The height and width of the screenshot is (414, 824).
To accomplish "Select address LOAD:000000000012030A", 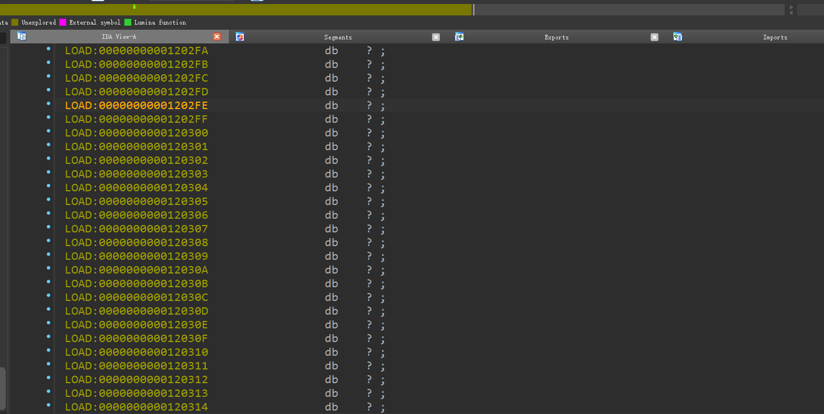I will coord(136,270).
